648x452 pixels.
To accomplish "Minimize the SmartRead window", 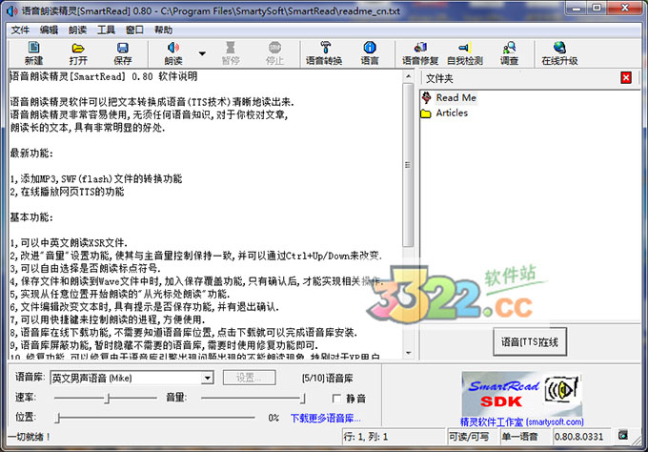I will 577,8.
